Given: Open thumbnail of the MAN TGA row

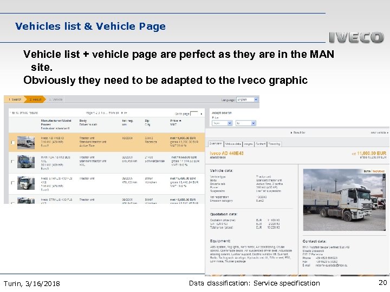Looking at the screenshot, I should [26, 162].
